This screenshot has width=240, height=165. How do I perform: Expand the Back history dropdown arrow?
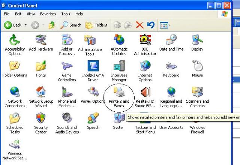point(25,25)
